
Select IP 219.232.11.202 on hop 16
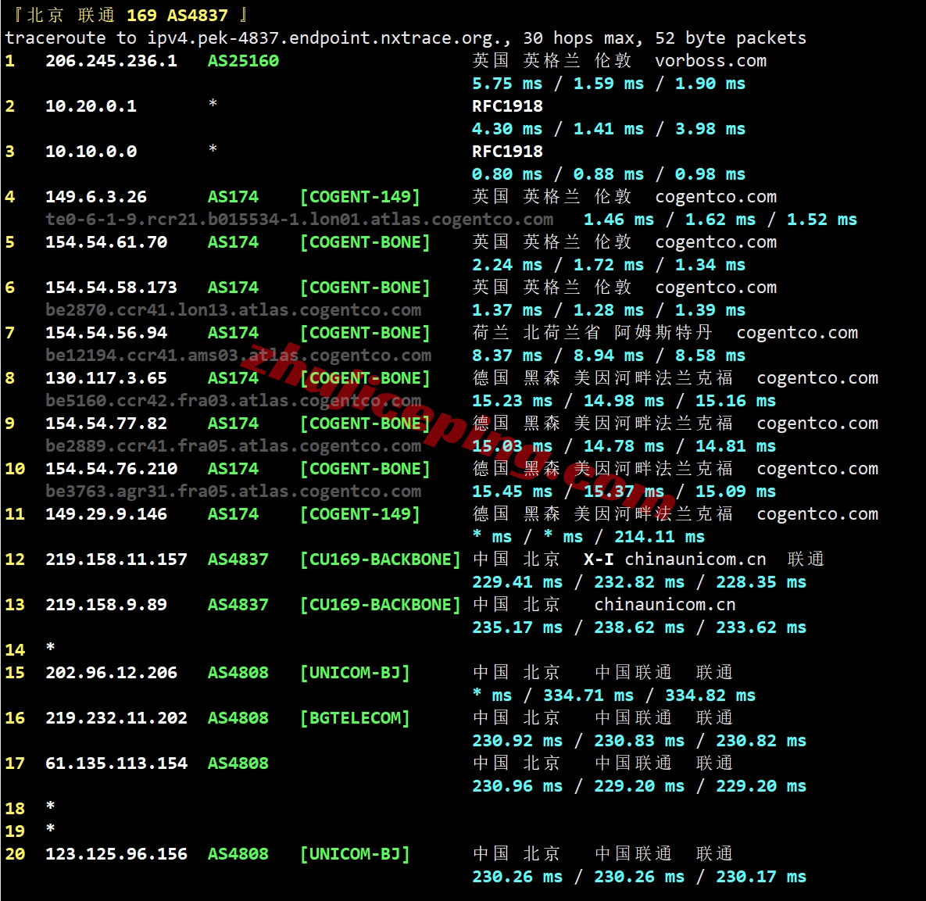click(x=116, y=719)
